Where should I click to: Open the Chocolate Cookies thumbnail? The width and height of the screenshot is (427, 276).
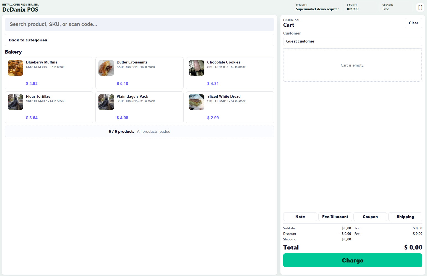197,68
